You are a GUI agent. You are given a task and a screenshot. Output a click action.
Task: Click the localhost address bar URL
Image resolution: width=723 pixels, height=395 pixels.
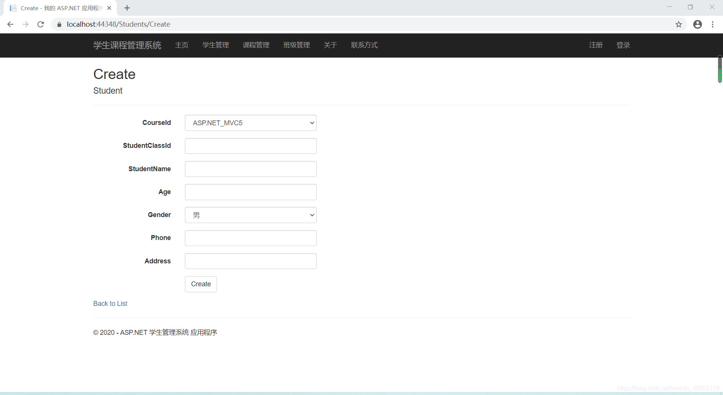[118, 24]
